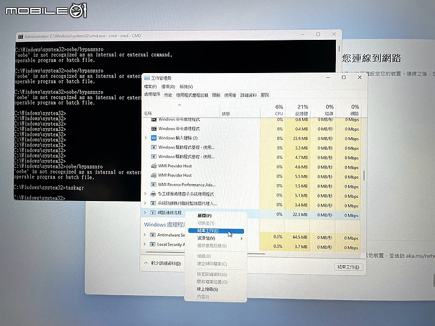Switch to the 使用者 tab
435x326 pixels.
[230, 95]
